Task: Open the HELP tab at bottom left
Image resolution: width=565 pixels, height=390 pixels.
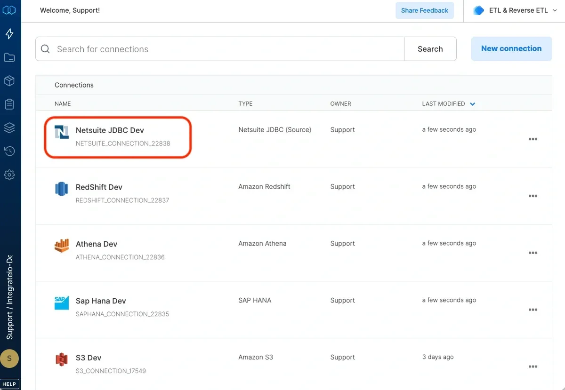Action: pyautogui.click(x=9, y=384)
